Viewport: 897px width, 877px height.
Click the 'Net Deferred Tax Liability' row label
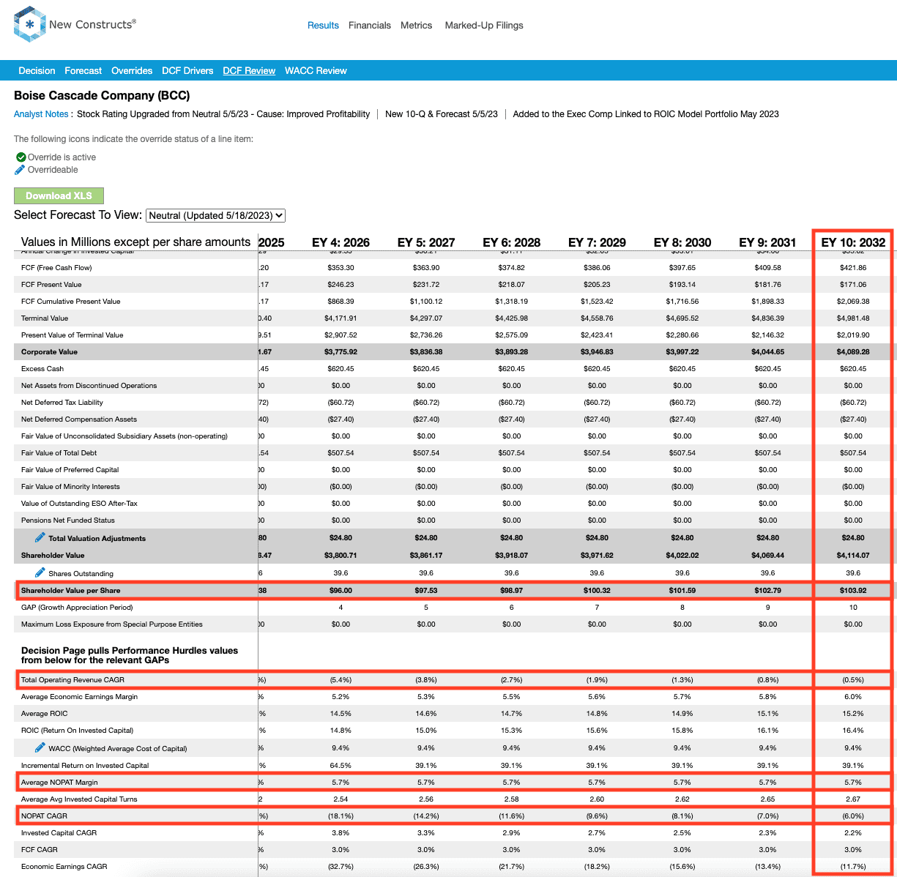pyautogui.click(x=62, y=403)
